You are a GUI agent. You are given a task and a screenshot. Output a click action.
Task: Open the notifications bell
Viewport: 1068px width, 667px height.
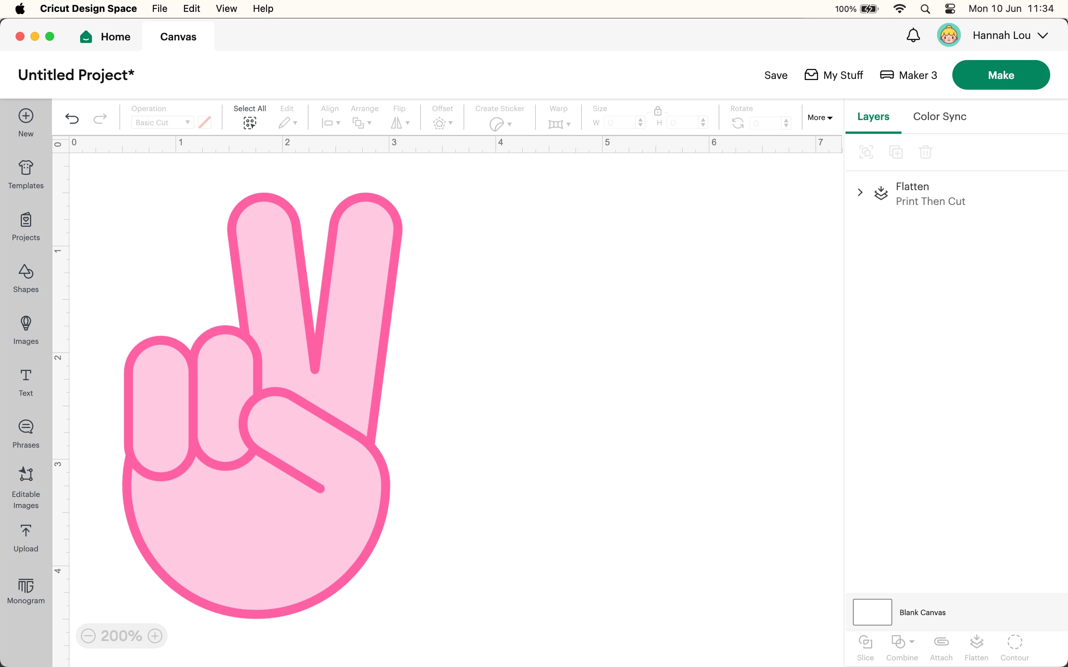tap(913, 35)
